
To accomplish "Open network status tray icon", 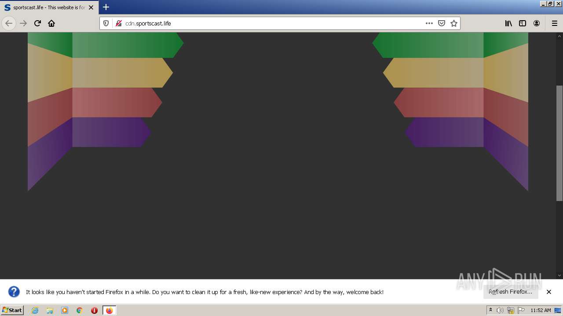I will [x=511, y=310].
